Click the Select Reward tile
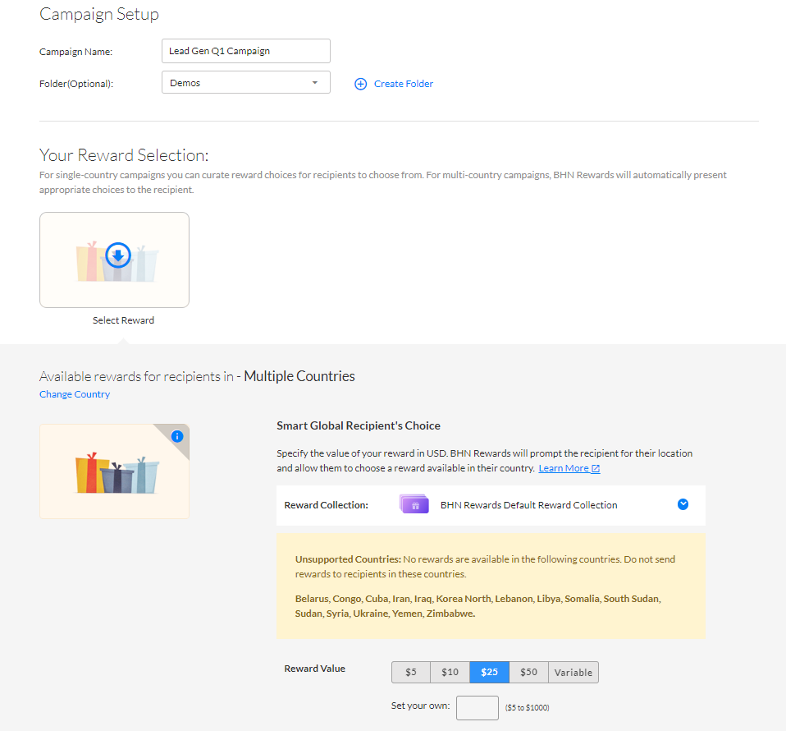Image resolution: width=786 pixels, height=731 pixels. click(x=114, y=260)
